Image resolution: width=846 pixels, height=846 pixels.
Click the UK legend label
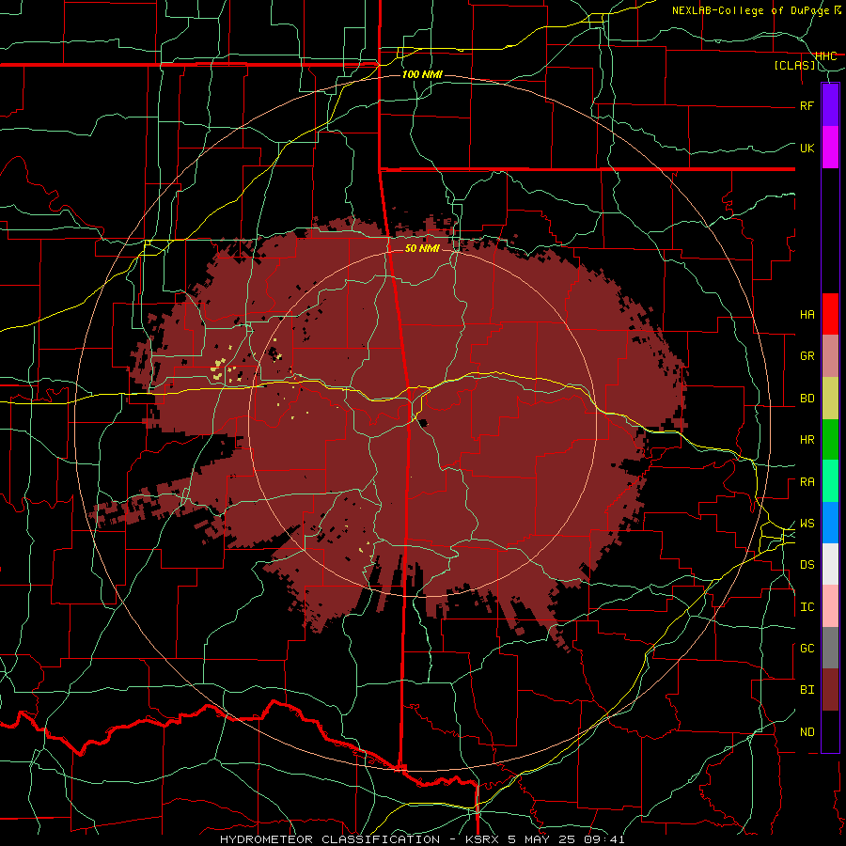[807, 148]
